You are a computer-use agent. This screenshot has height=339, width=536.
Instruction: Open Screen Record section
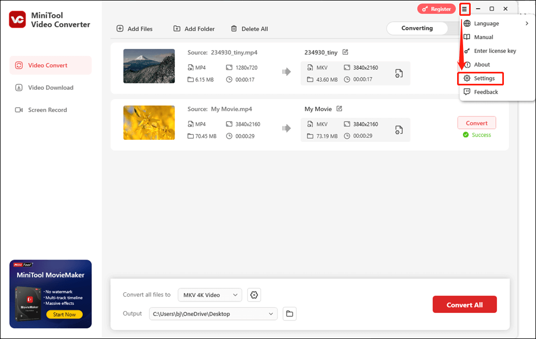51,110
